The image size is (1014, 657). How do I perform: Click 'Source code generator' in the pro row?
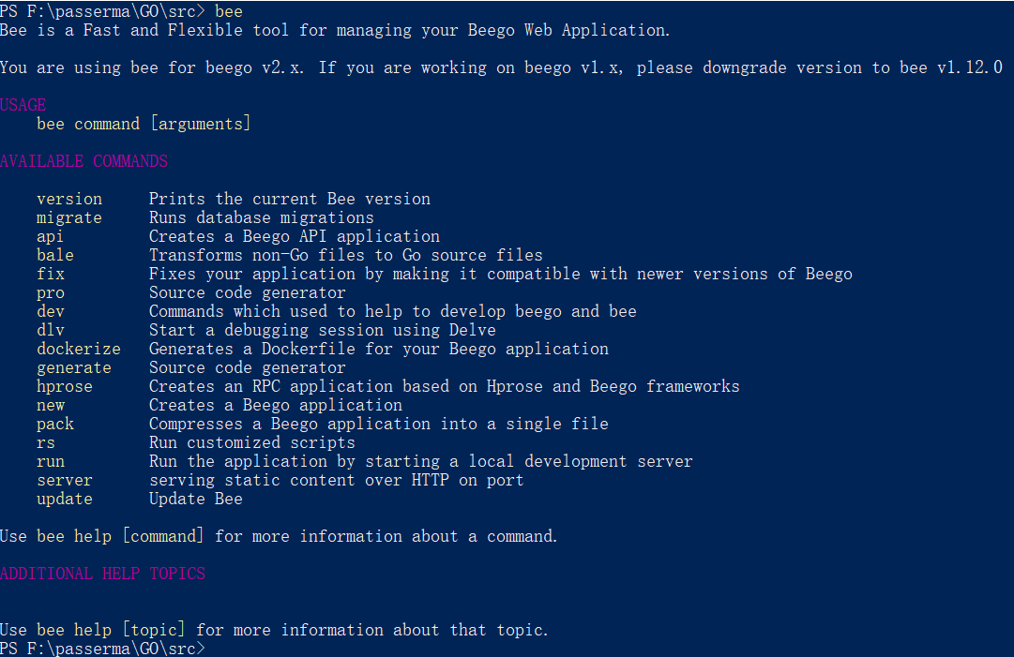click(248, 293)
